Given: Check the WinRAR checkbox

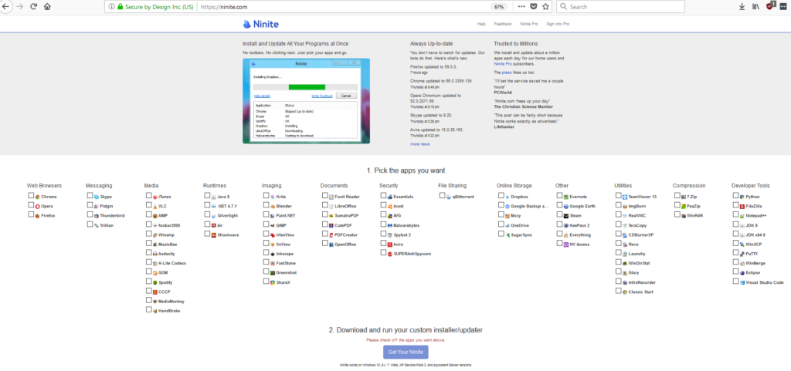Looking at the screenshot, I should coord(677,215).
